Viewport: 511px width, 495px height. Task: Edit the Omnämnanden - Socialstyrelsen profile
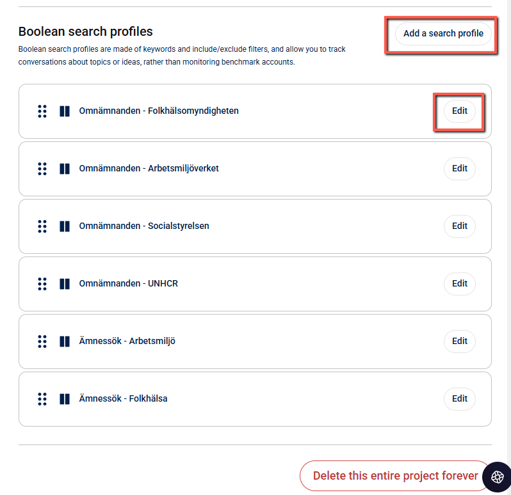tap(460, 226)
